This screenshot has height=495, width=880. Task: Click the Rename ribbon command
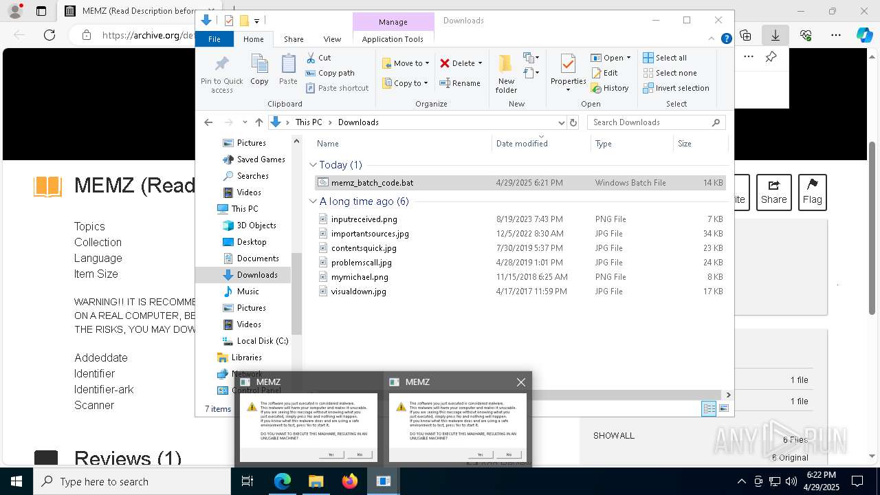(460, 83)
